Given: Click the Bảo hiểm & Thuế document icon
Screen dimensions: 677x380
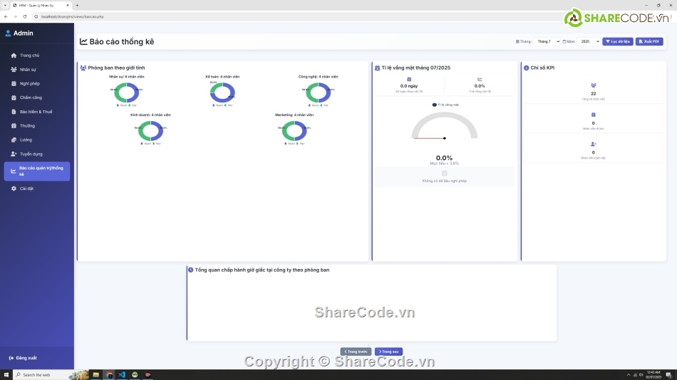Looking at the screenshot, I should tap(14, 112).
